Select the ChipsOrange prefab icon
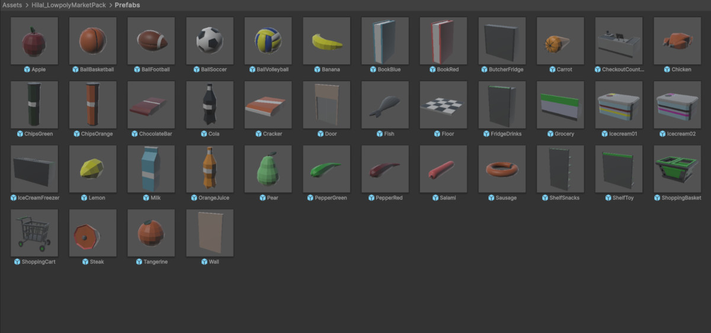This screenshot has height=333, width=711. point(93,105)
